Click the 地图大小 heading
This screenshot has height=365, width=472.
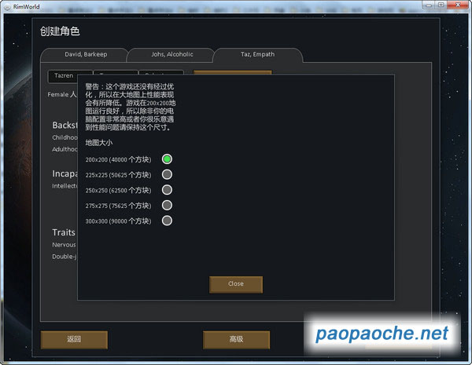(99, 142)
